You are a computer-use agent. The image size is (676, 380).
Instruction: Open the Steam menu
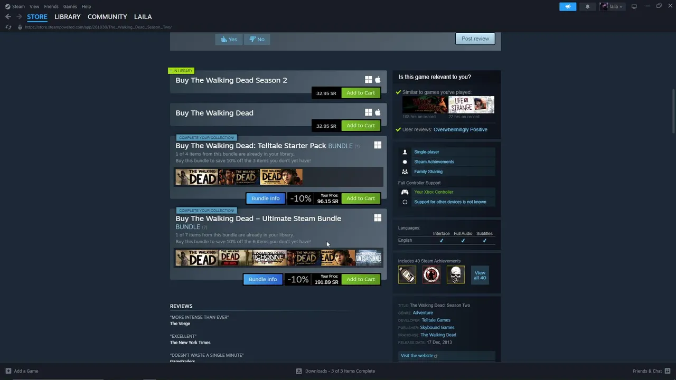pos(15,6)
